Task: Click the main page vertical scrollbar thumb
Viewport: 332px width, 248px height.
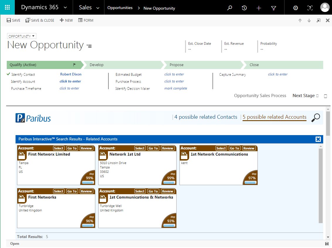Action: pos(328,123)
